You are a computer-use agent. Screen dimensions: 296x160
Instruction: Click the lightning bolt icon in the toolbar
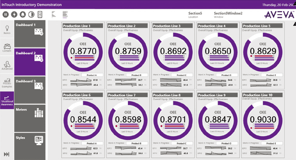(14, 14)
